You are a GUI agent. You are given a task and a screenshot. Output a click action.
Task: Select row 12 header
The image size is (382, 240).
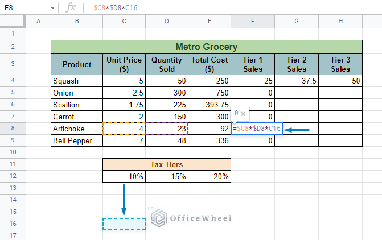click(13, 176)
